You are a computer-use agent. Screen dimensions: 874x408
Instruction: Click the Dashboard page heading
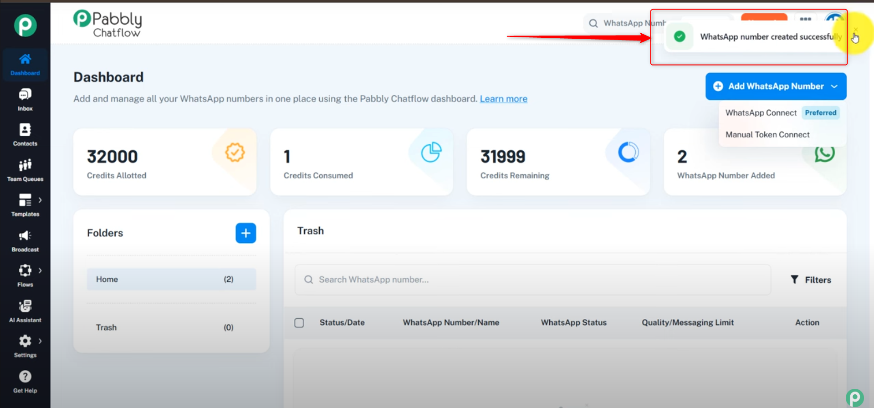pyautogui.click(x=108, y=77)
